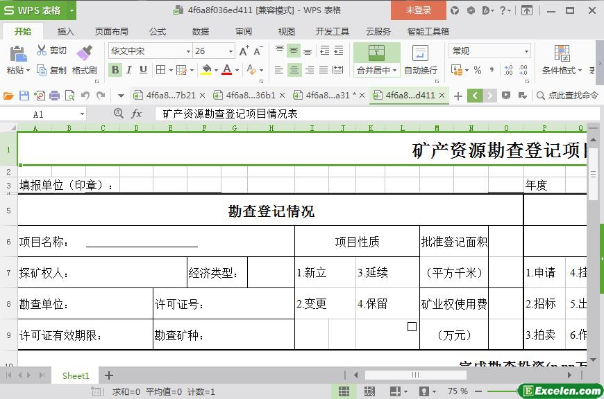The image size is (604, 399).
Task: Click the Save icon in quick toolbar
Action: pos(24,96)
